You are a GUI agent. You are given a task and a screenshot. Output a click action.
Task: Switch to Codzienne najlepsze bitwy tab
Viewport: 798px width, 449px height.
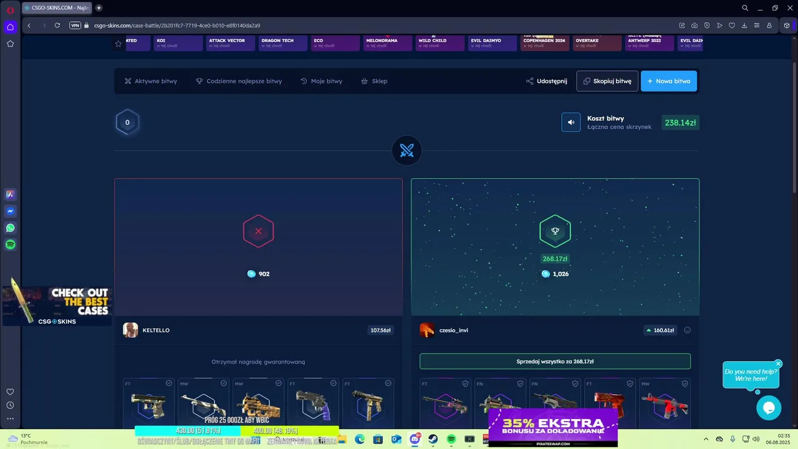coord(239,81)
